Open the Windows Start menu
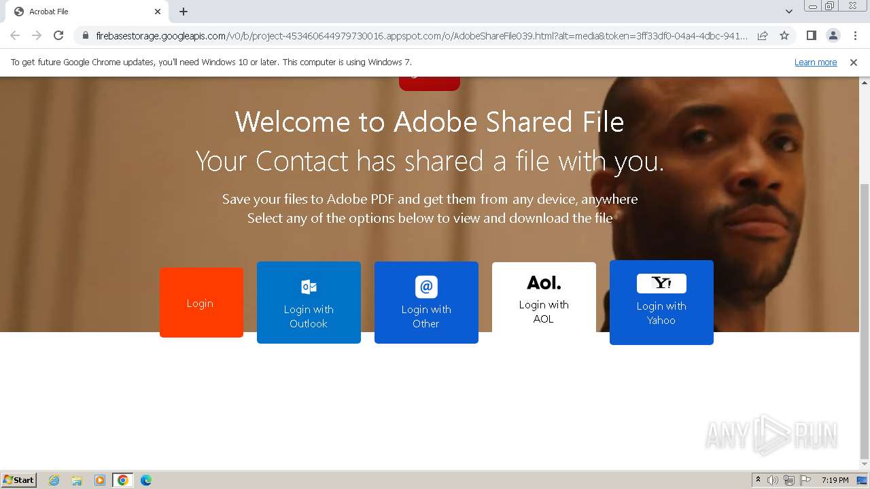 [18, 479]
